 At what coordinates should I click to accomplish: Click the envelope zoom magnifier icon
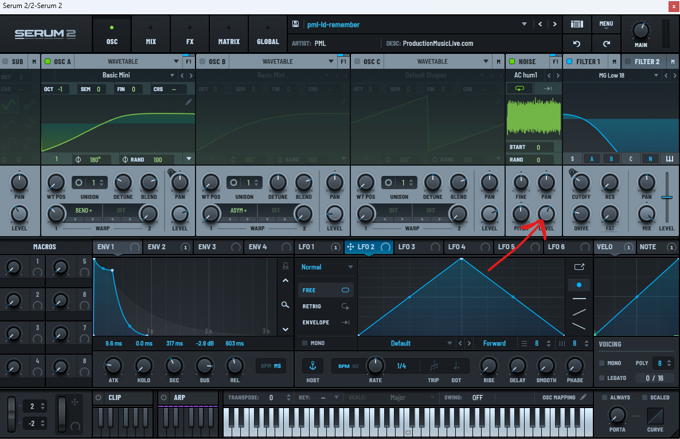(285, 305)
